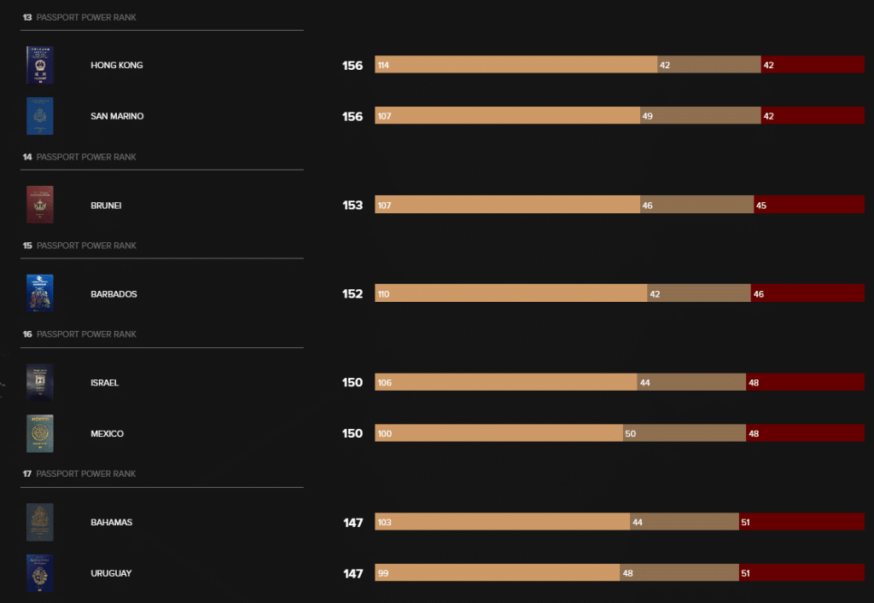Viewport: 874px width, 603px height.
Task: Select the Mexico passport cover icon
Action: (x=39, y=433)
